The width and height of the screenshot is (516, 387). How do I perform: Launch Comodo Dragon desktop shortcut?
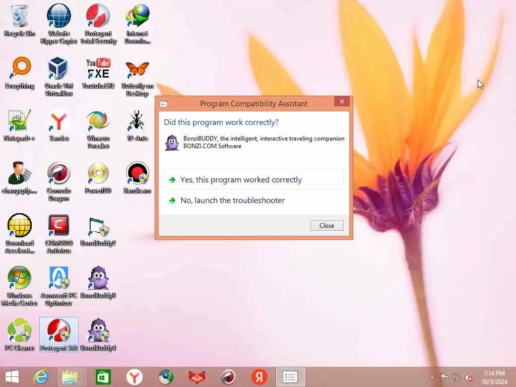[58, 181]
